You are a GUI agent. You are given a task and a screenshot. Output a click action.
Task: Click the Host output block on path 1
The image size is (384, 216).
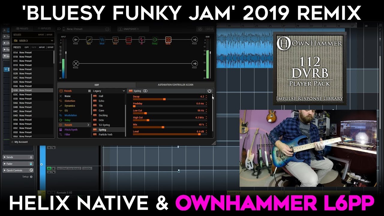(194, 40)
